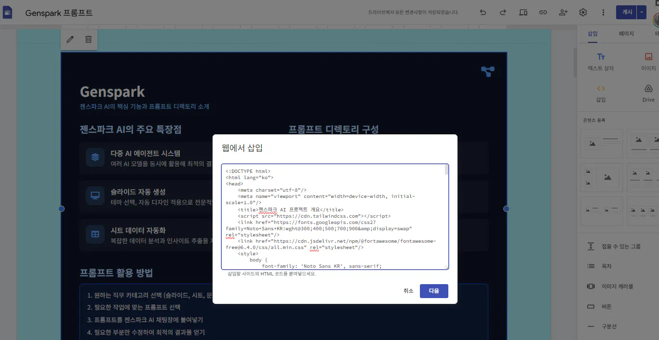Click the textarea resize grip corner

446,267
